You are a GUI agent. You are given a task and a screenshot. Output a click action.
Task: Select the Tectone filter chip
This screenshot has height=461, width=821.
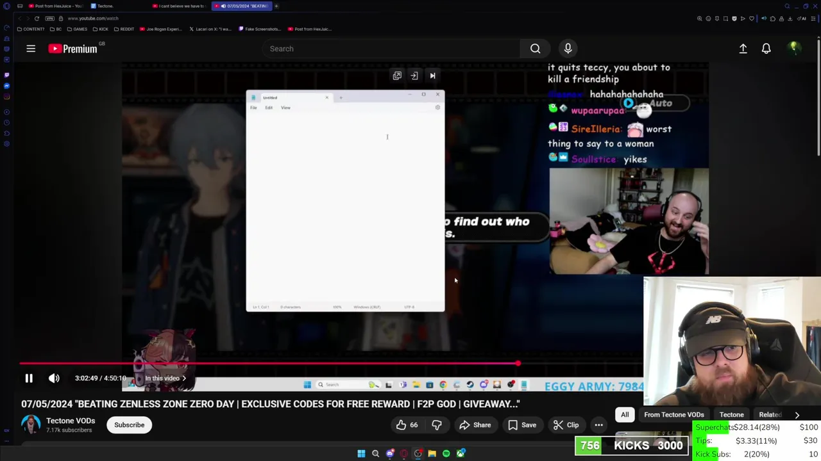click(x=731, y=414)
